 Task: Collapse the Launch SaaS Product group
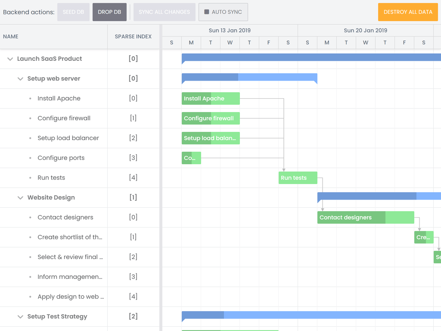(x=10, y=59)
